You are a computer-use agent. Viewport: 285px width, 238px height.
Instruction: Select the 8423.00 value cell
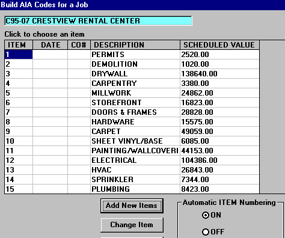point(219,189)
